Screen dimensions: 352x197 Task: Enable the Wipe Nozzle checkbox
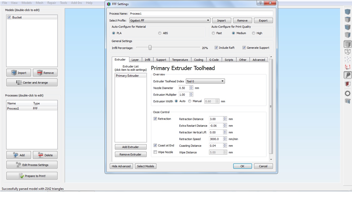pos(155,152)
